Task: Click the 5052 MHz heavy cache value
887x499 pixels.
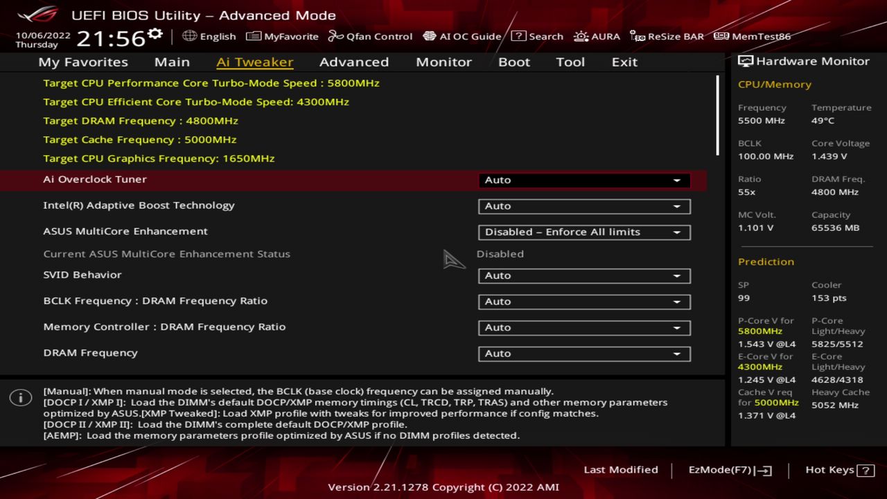Action: pos(835,405)
